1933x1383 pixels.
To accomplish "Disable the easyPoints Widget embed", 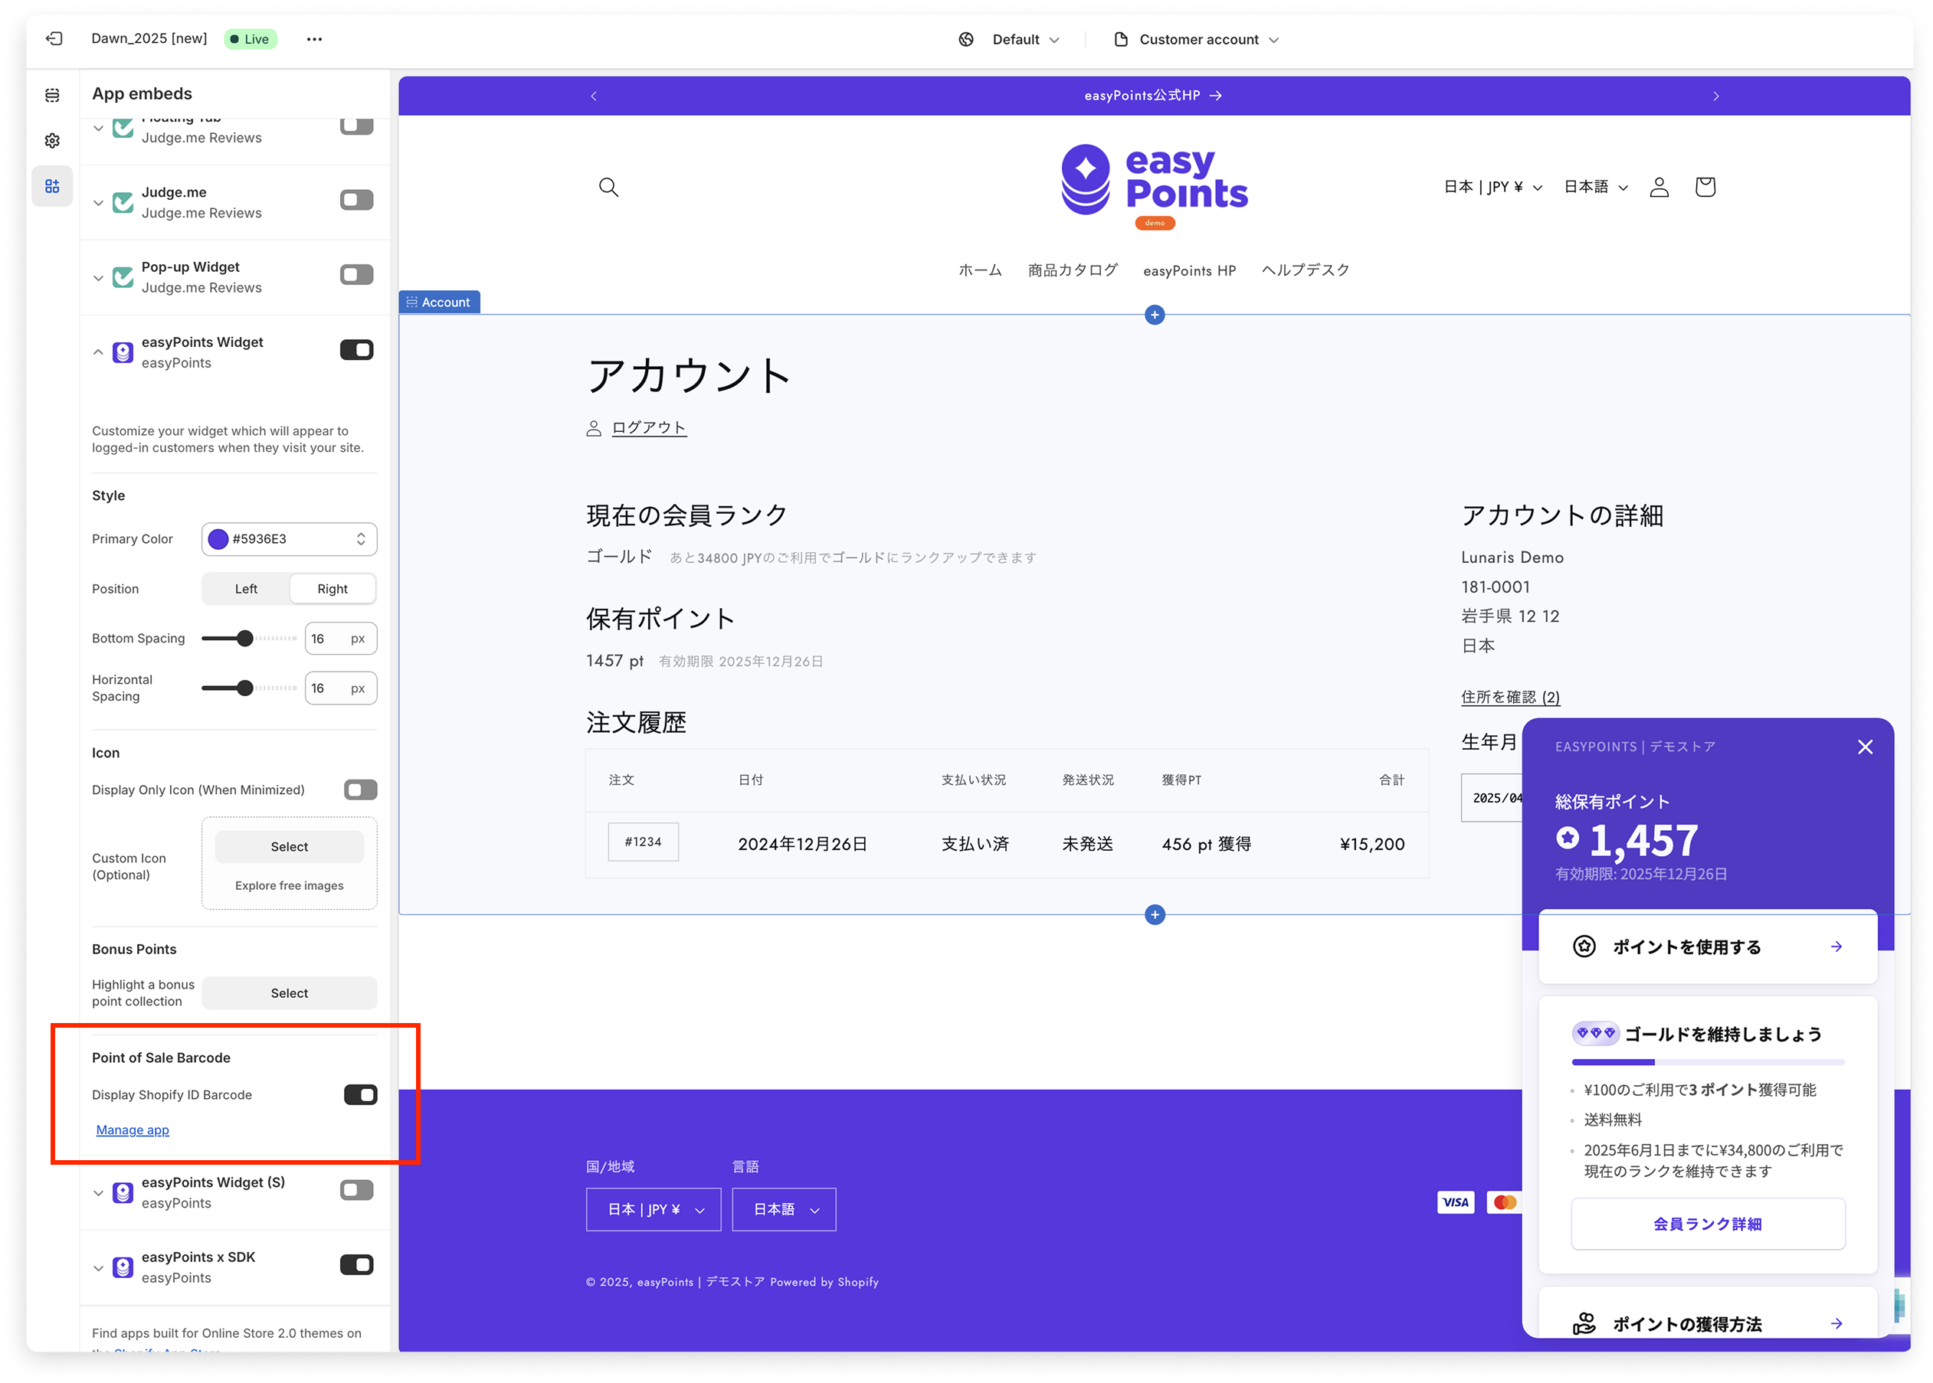I will coord(356,349).
